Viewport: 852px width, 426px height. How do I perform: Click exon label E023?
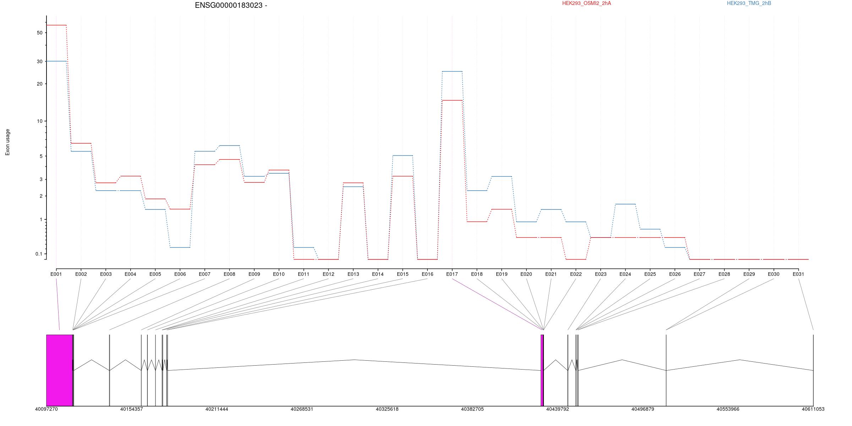tap(601, 274)
